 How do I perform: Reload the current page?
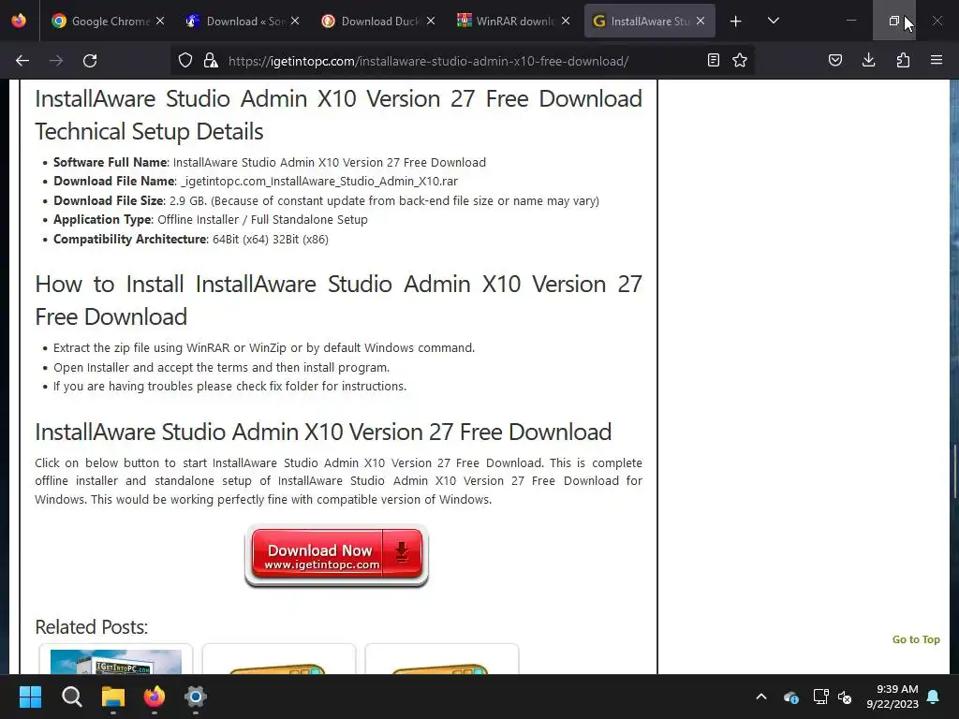pyautogui.click(x=90, y=61)
